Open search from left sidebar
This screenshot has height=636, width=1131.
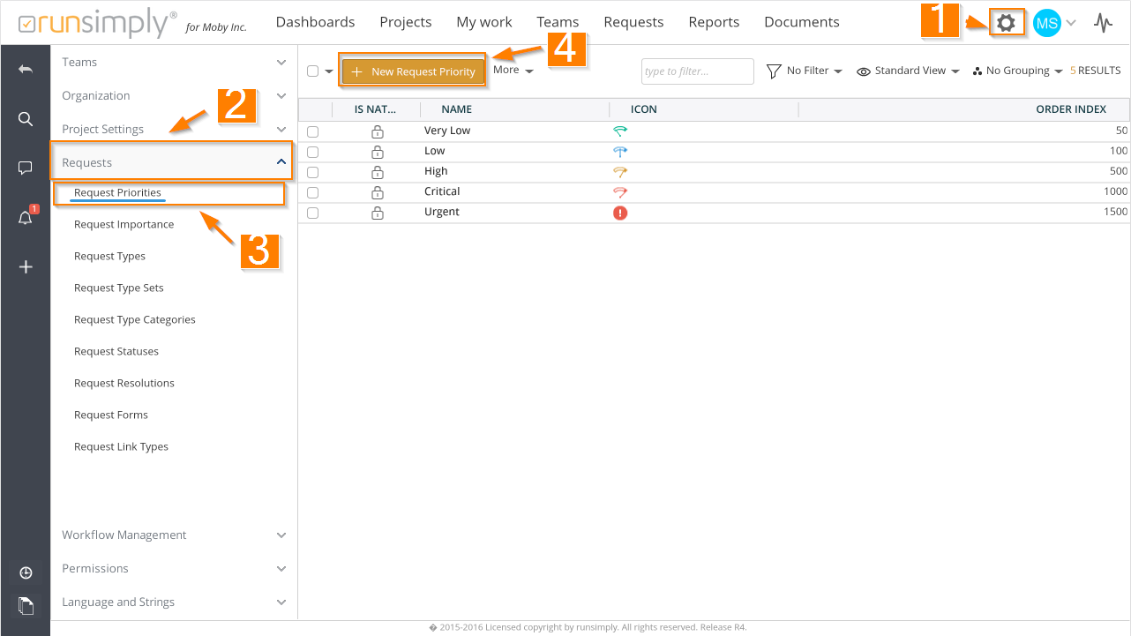tap(26, 118)
